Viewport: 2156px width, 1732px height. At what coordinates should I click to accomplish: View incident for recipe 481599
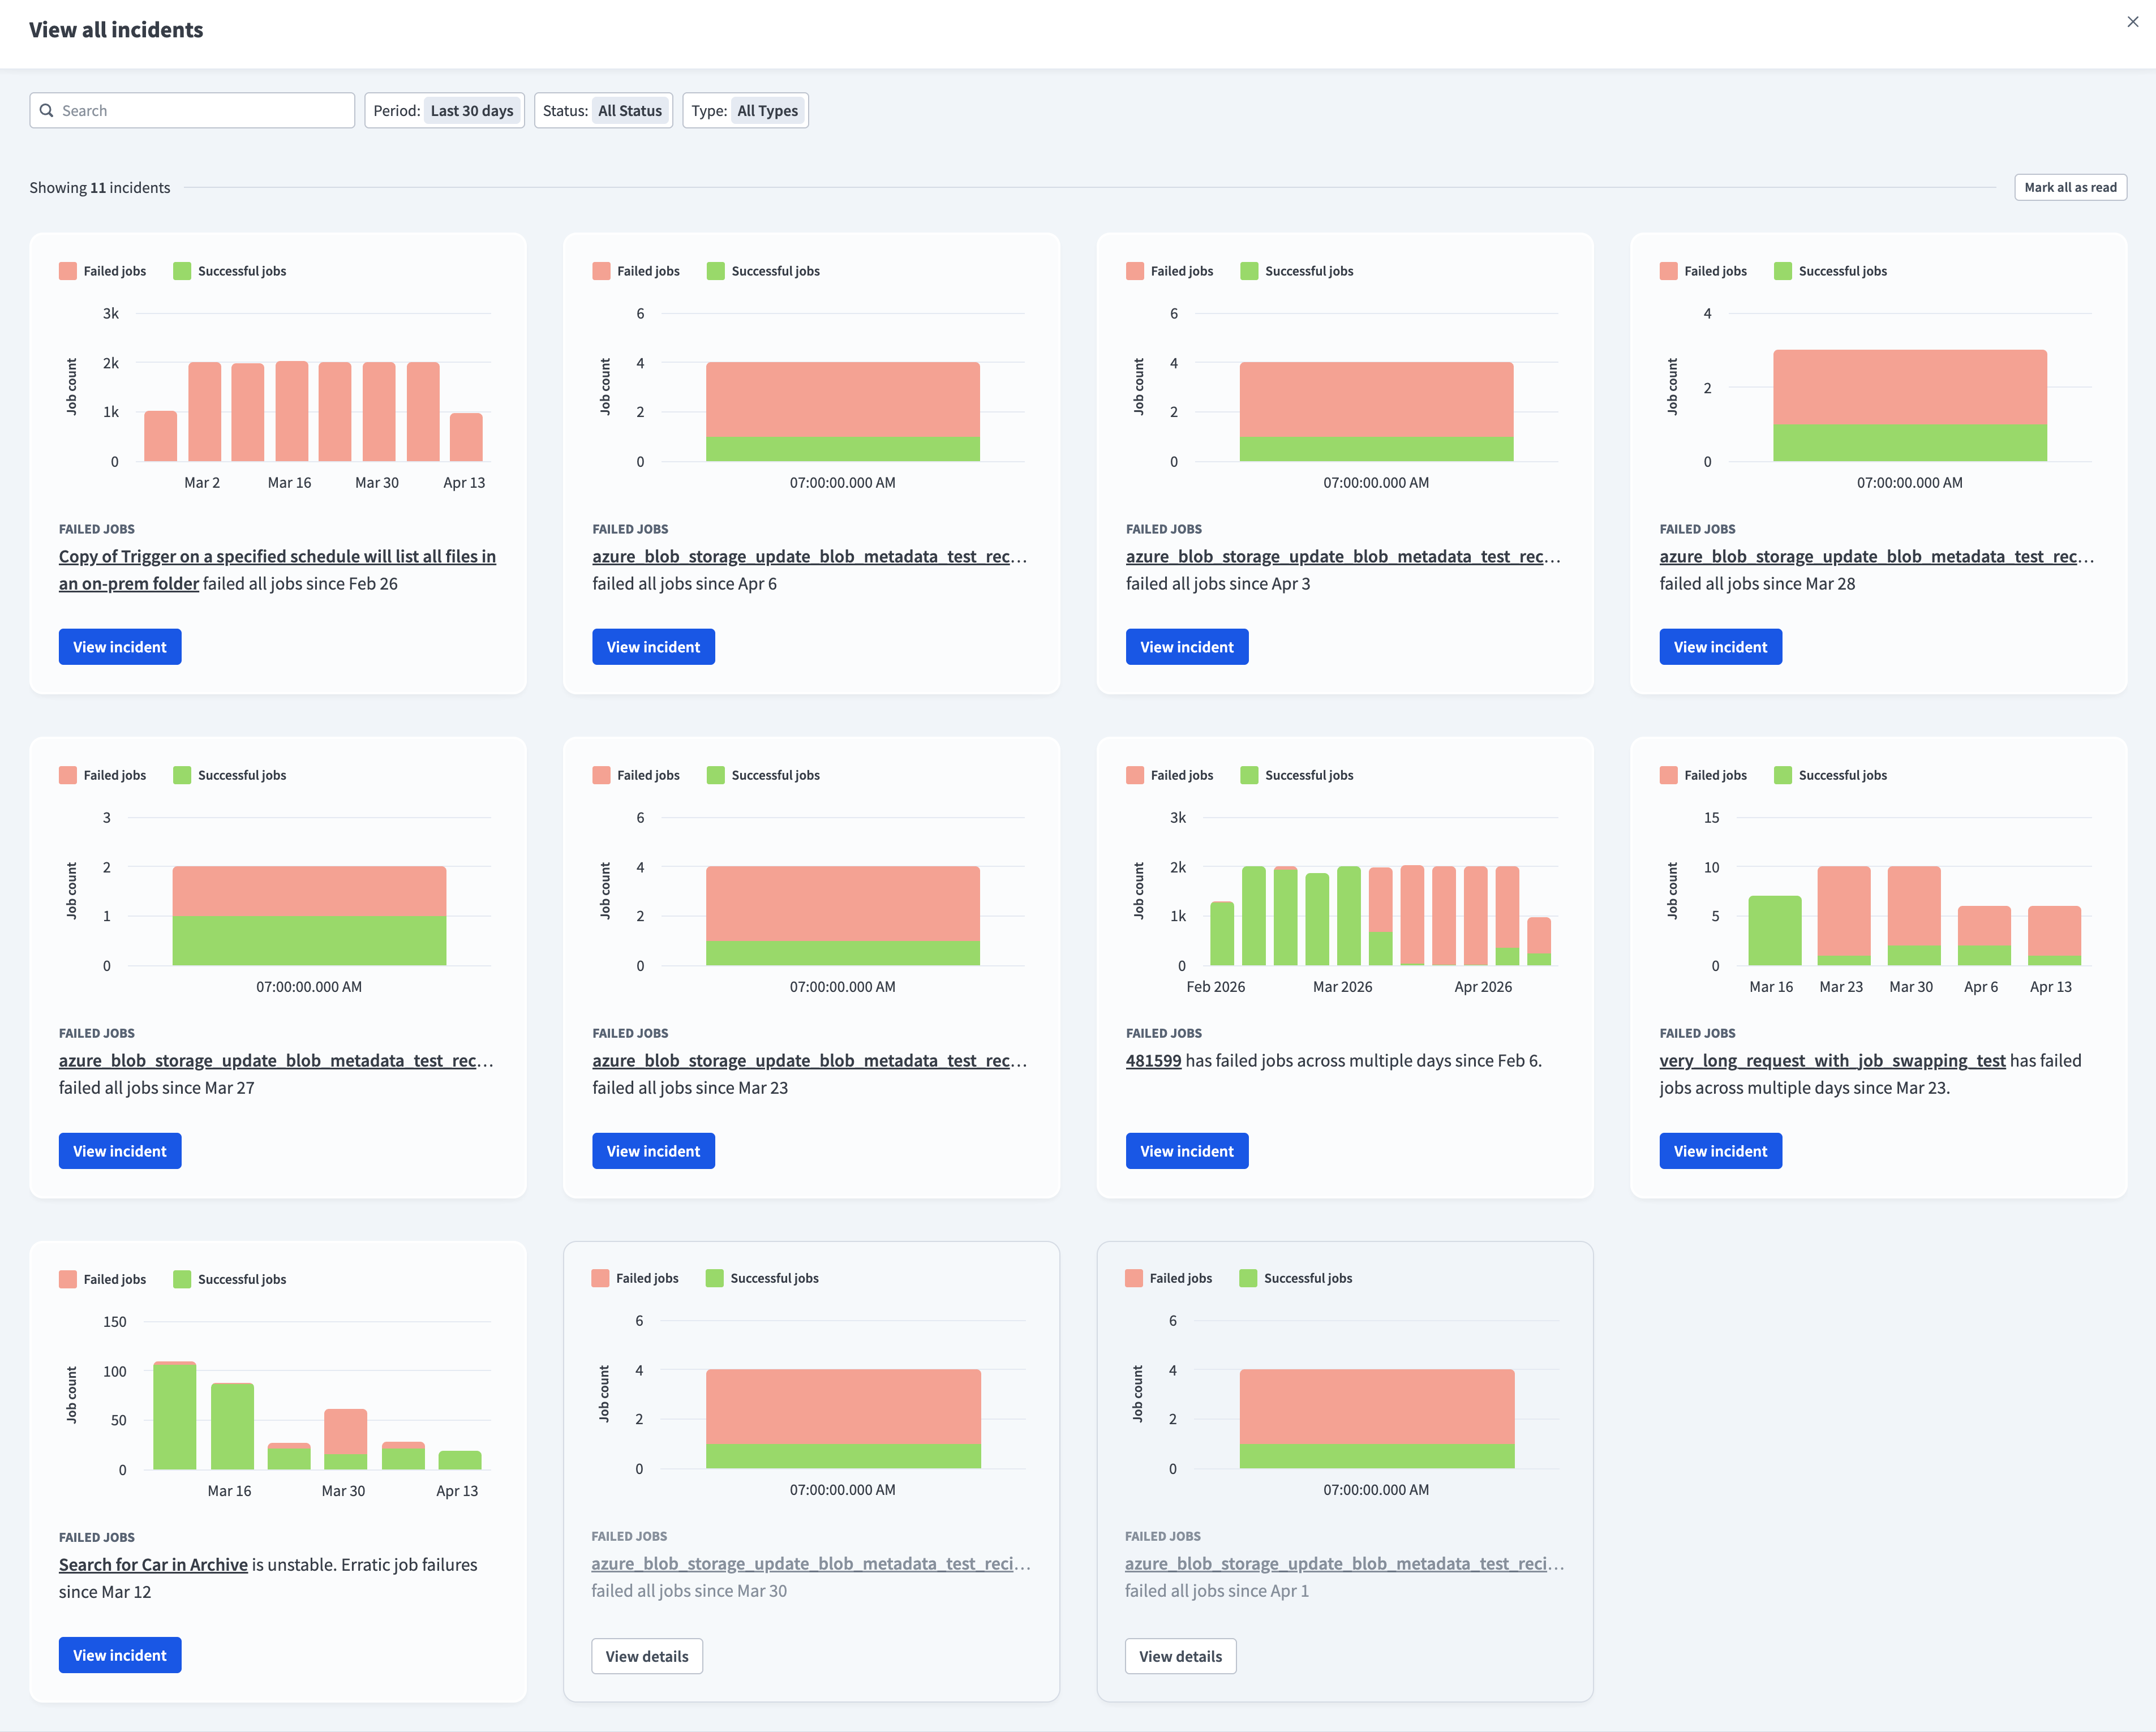[x=1187, y=1151]
